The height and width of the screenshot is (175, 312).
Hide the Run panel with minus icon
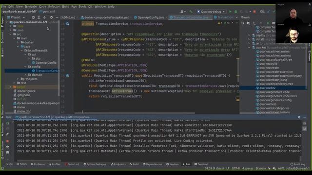coord(305,117)
